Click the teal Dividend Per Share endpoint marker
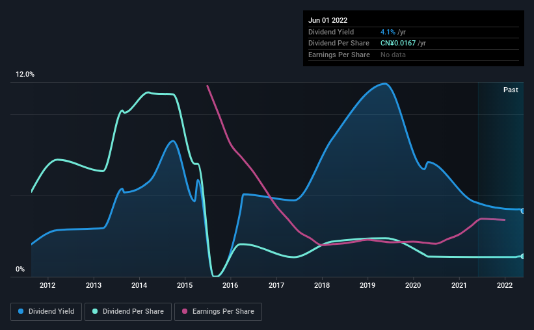 [523, 256]
